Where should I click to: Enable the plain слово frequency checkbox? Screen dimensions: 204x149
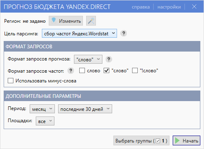coord(82,71)
